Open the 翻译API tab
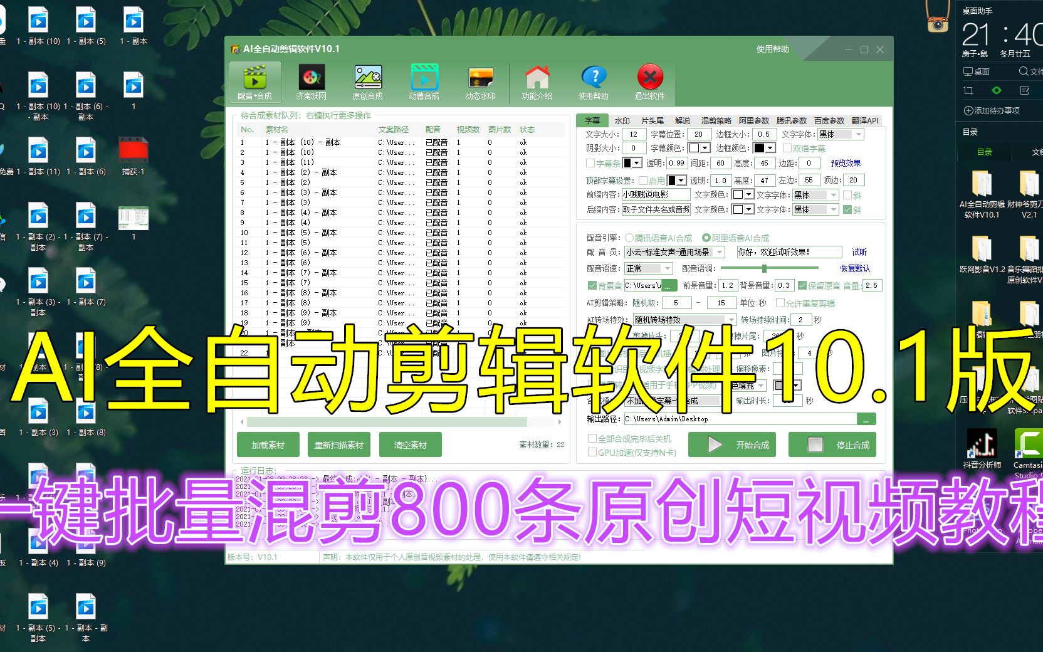 coord(865,120)
